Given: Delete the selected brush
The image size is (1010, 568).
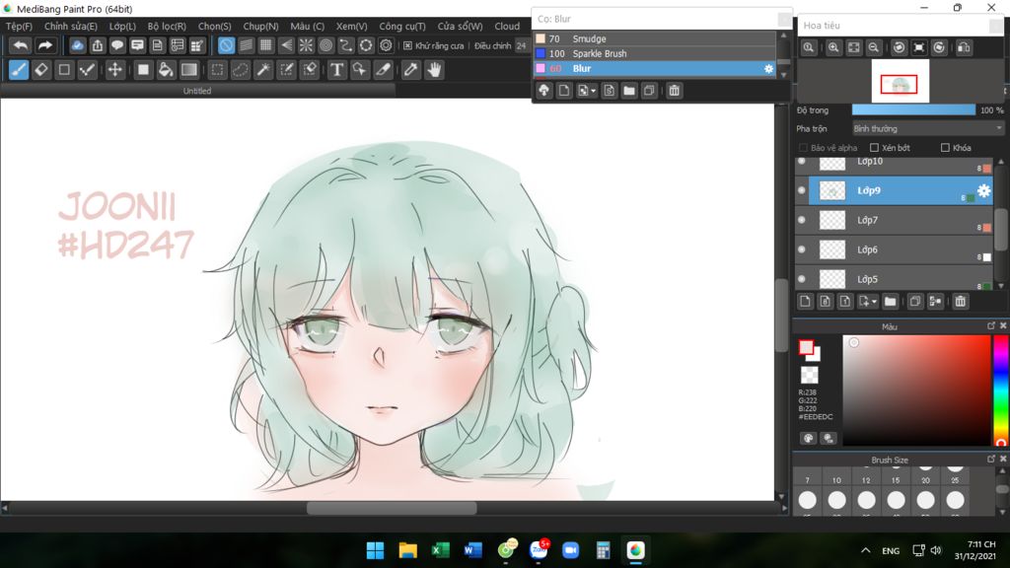Looking at the screenshot, I should coord(675,91).
